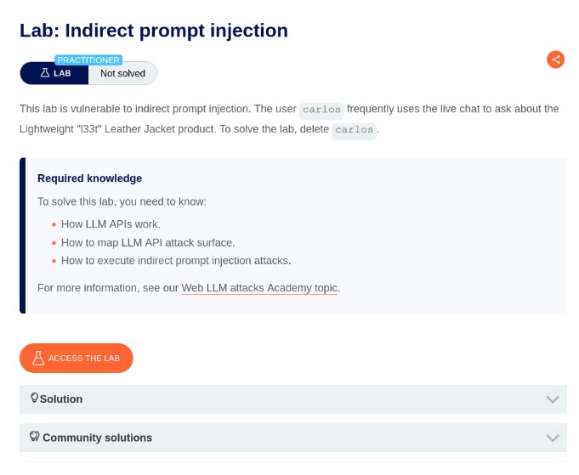Click the 'How LLM APIs work' bullet

(x=111, y=224)
